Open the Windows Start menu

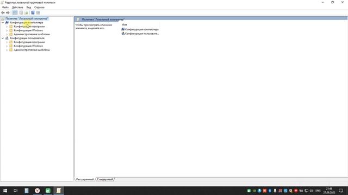[5, 191]
